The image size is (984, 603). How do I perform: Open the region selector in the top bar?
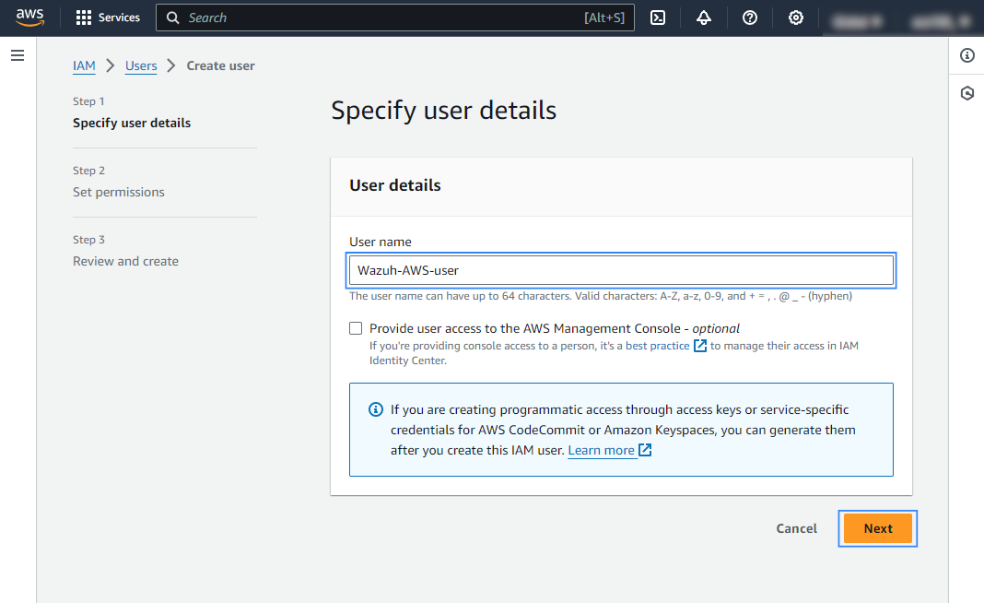point(858,17)
